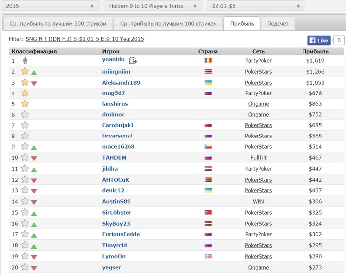Click the note icon beside yoanidu

click(132, 61)
